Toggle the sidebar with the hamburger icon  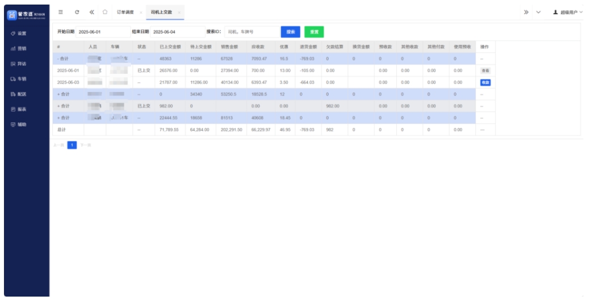tap(61, 12)
